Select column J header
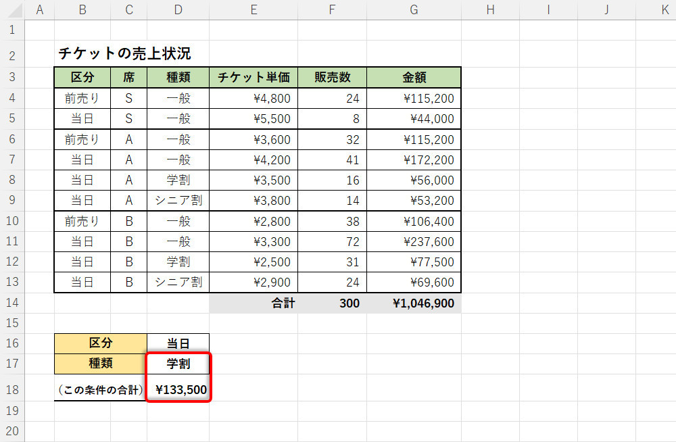The image size is (676, 442). click(606, 9)
